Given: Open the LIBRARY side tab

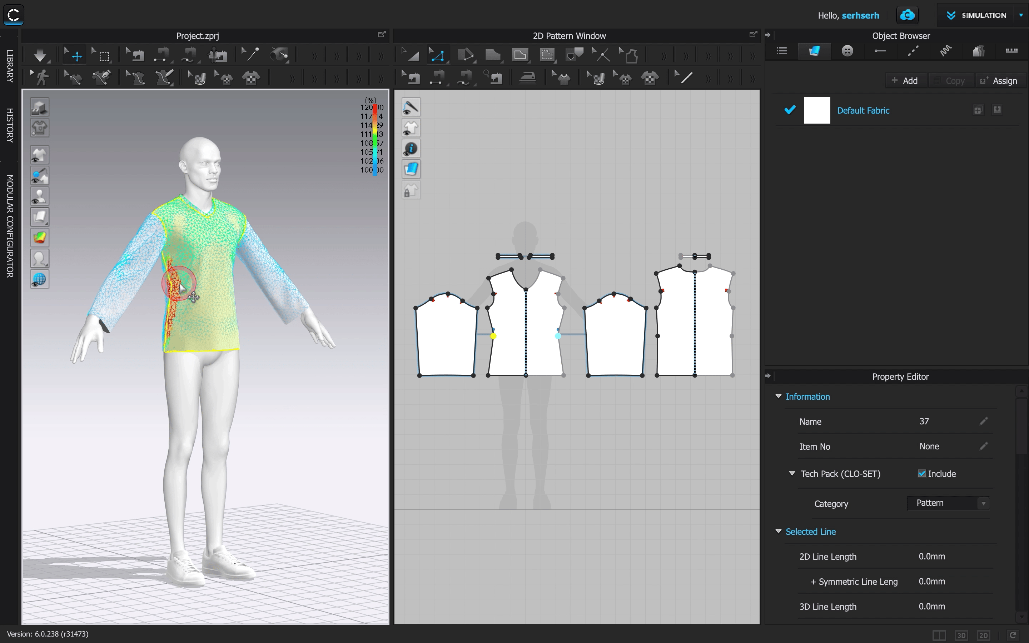Looking at the screenshot, I should pos(9,66).
